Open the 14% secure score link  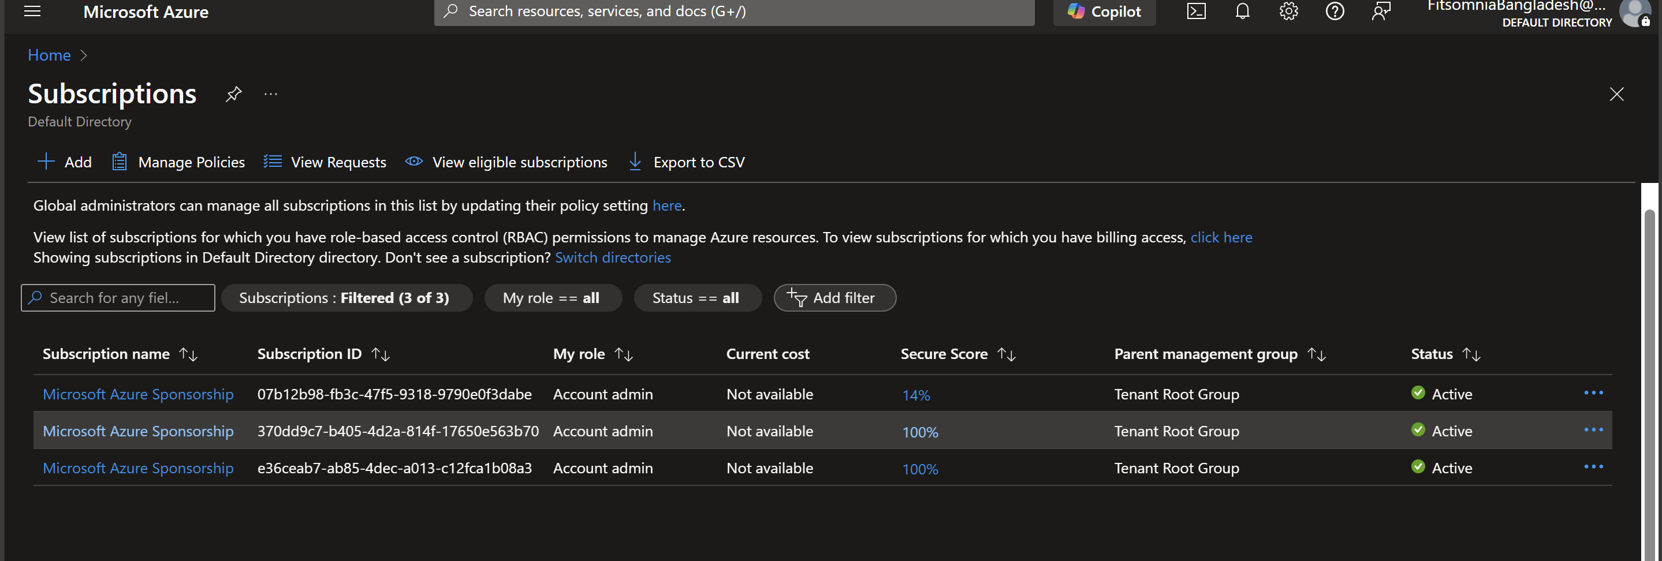[915, 395]
